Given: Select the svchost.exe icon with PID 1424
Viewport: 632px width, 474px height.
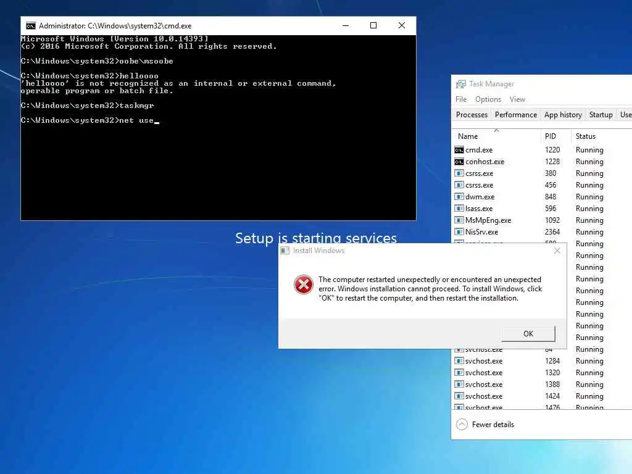Looking at the screenshot, I should point(459,396).
